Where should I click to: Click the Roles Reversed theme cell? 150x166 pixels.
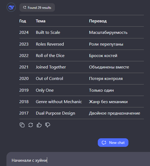50,44
